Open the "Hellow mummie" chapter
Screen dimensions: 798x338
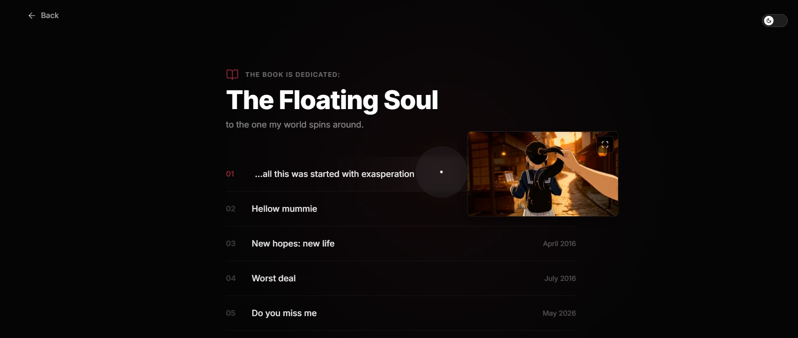click(284, 209)
